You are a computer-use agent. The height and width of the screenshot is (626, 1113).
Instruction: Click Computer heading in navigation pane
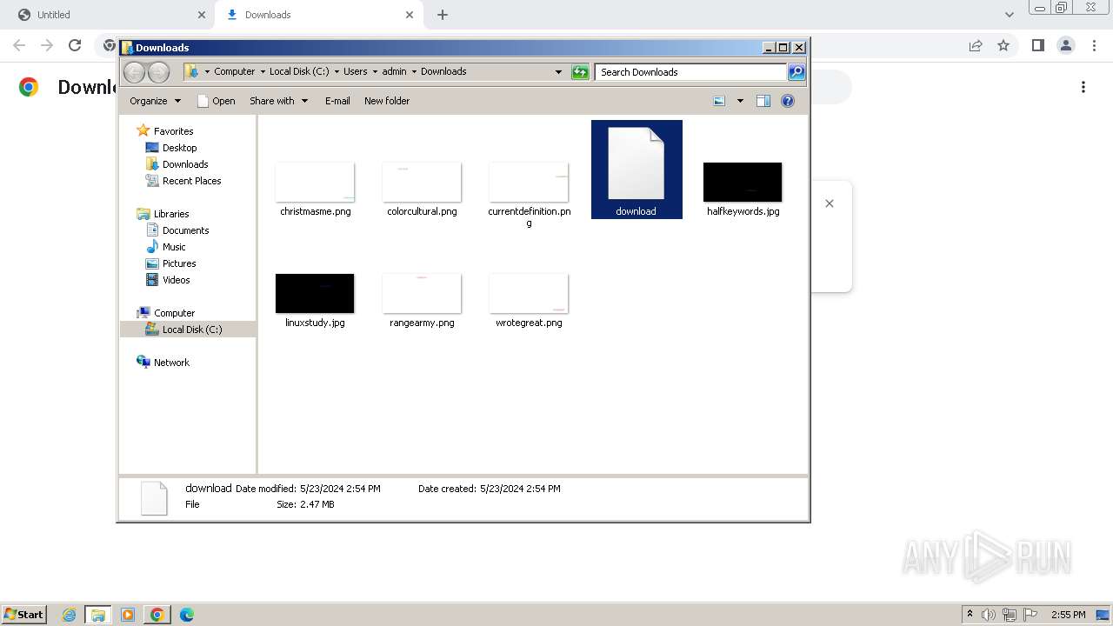point(174,313)
